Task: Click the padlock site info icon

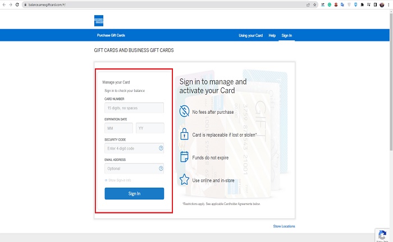Action: pyautogui.click(x=25, y=4)
